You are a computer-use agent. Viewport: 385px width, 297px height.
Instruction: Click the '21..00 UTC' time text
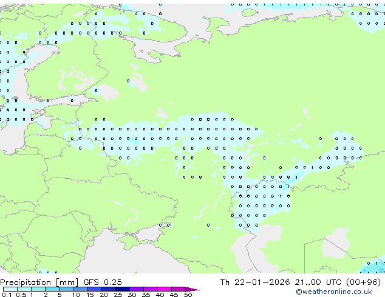coord(318,282)
